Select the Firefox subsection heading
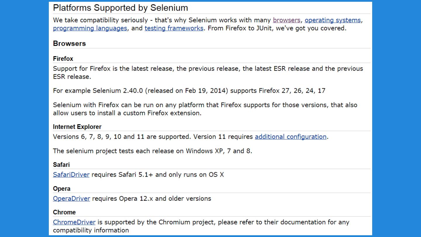This screenshot has width=421, height=237. click(63, 59)
